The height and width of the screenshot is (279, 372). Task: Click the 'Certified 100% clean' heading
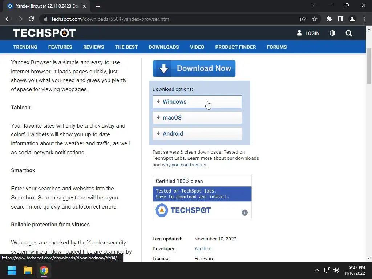(x=179, y=181)
